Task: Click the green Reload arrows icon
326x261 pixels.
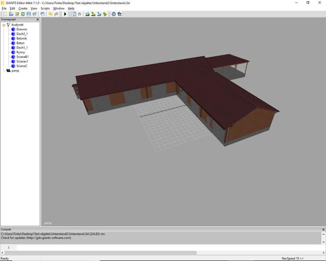Action: click(x=23, y=14)
